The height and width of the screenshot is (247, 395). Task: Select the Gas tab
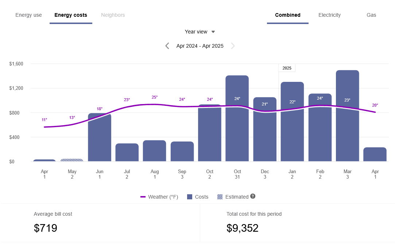(371, 15)
